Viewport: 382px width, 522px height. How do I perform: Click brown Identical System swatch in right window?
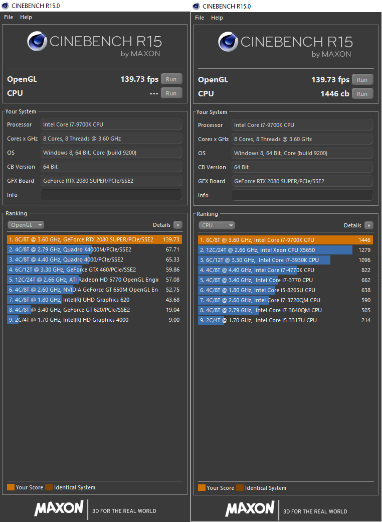(240, 488)
